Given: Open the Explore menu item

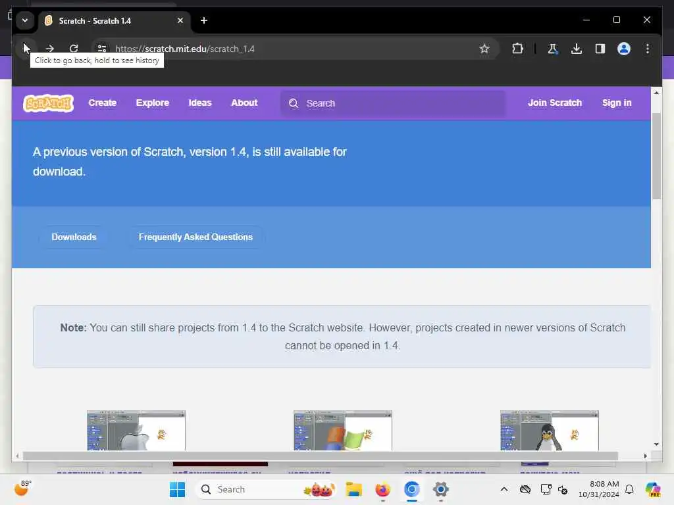Looking at the screenshot, I should pyautogui.click(x=153, y=103).
